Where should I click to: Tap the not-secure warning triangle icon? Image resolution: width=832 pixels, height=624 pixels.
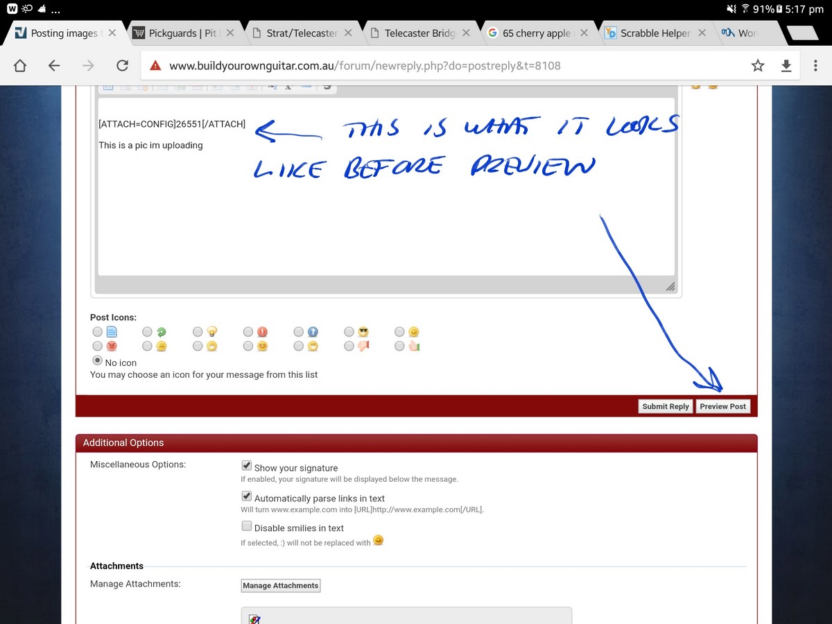(155, 66)
